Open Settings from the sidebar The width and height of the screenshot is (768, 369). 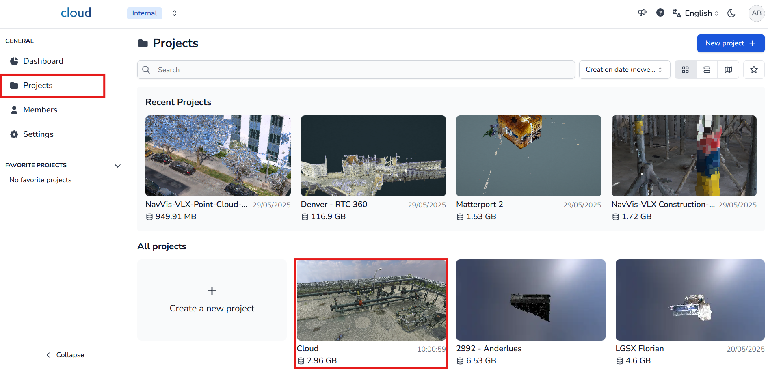38,134
